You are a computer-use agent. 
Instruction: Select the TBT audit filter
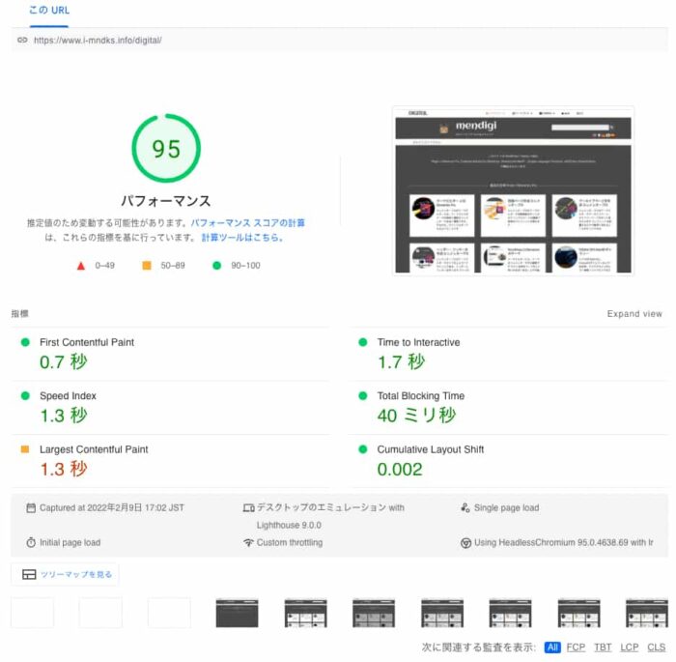coord(603,648)
